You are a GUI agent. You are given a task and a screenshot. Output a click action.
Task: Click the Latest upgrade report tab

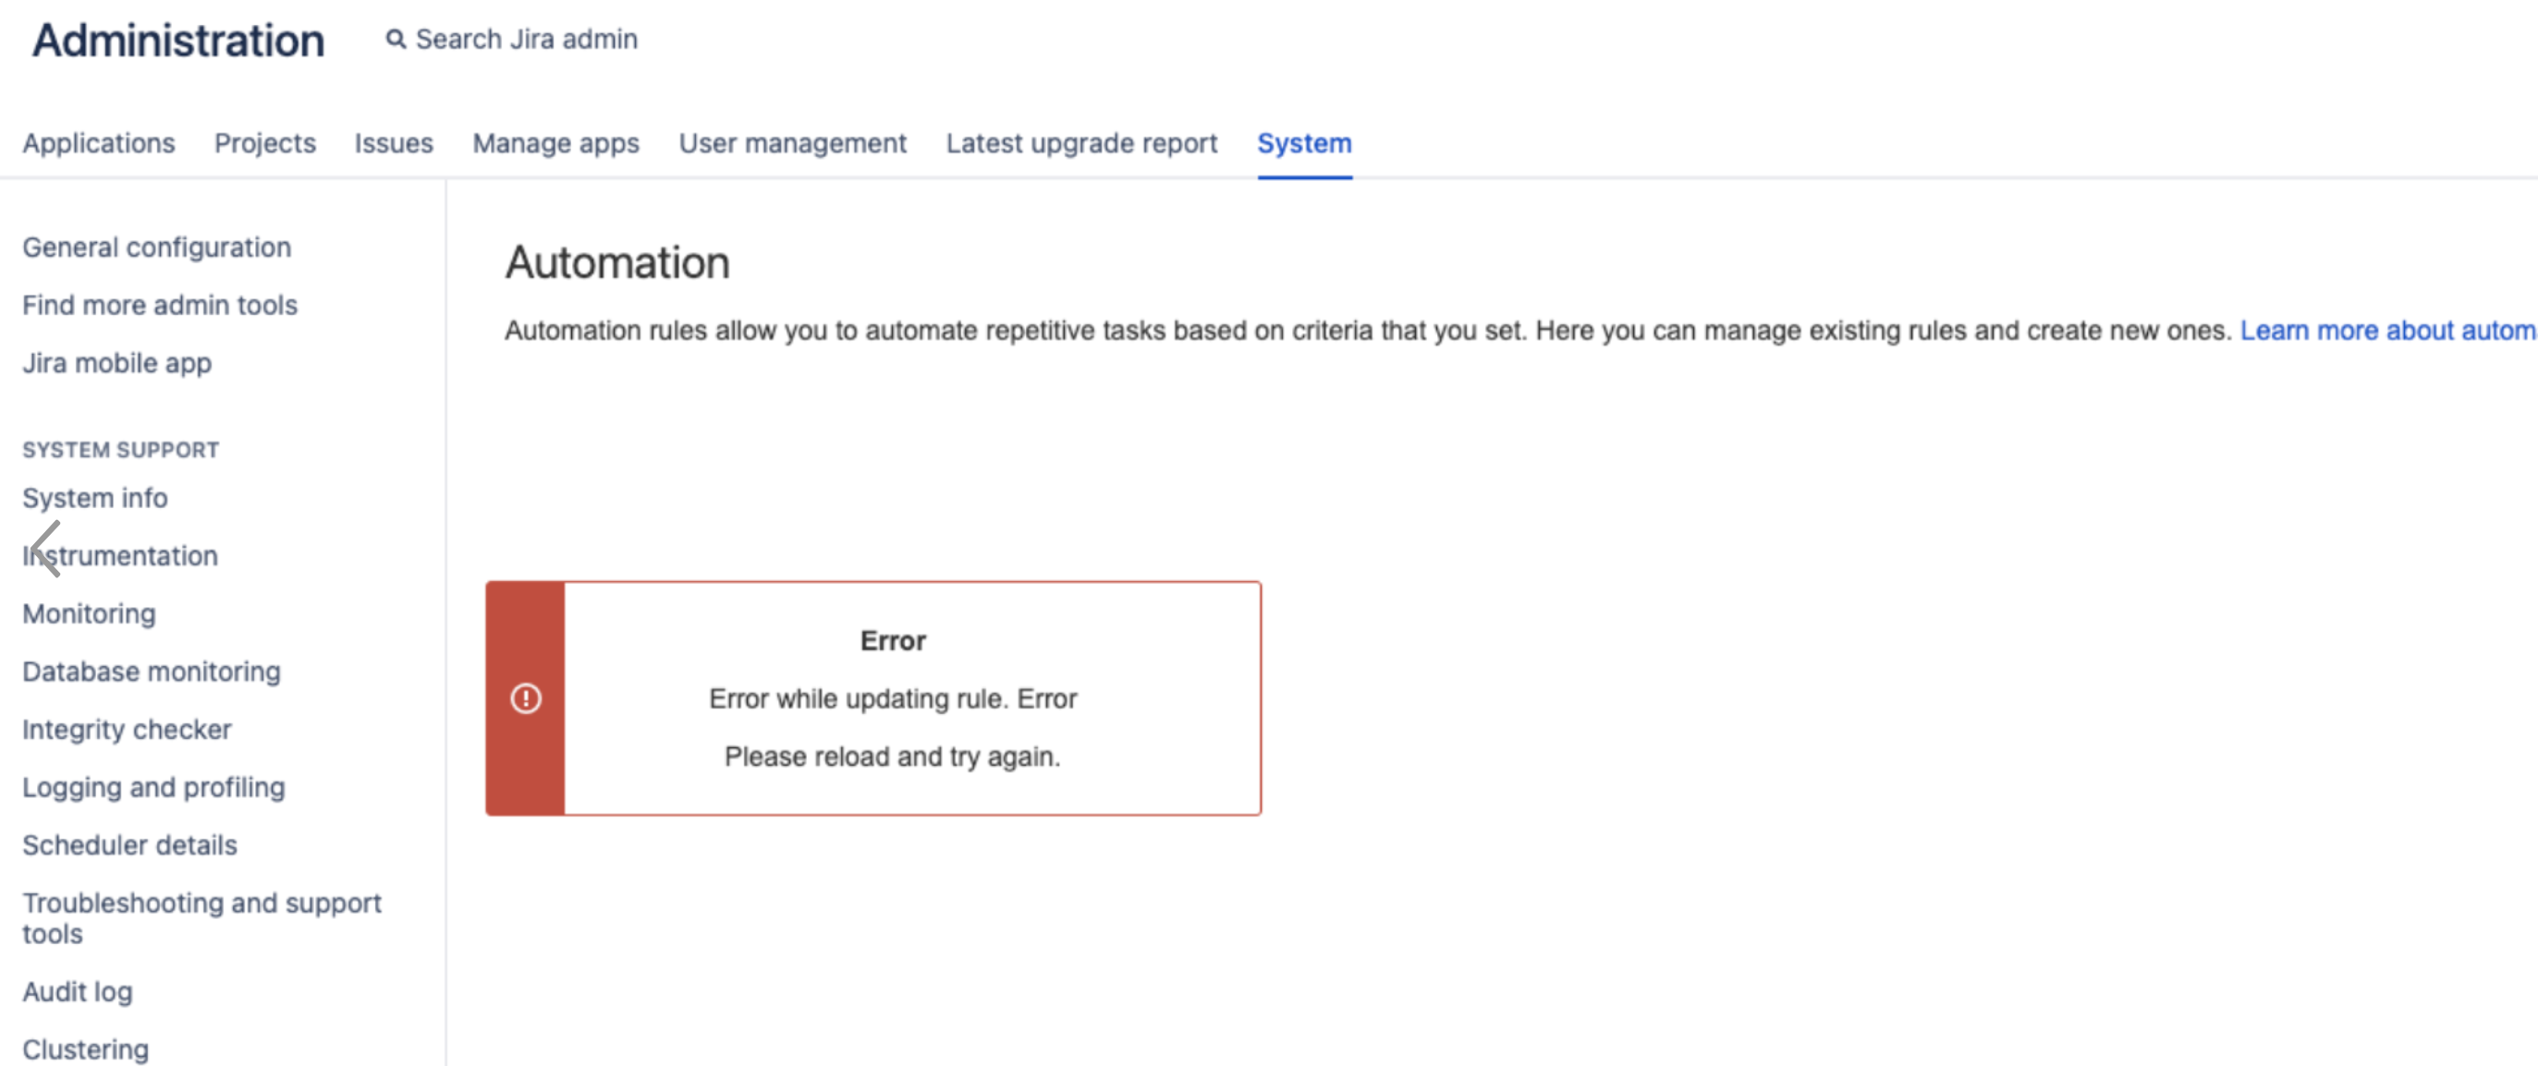(1081, 142)
